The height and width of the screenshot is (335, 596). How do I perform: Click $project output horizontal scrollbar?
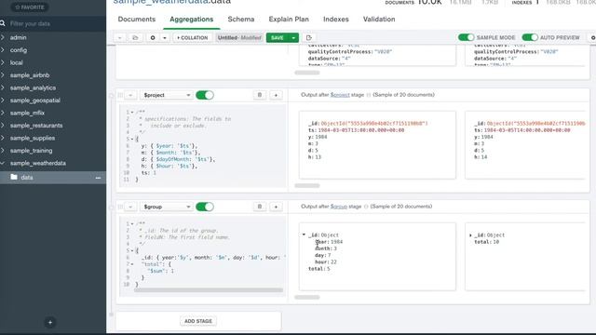(307, 185)
